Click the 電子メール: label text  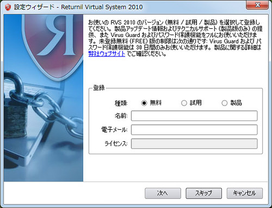pos(114,130)
